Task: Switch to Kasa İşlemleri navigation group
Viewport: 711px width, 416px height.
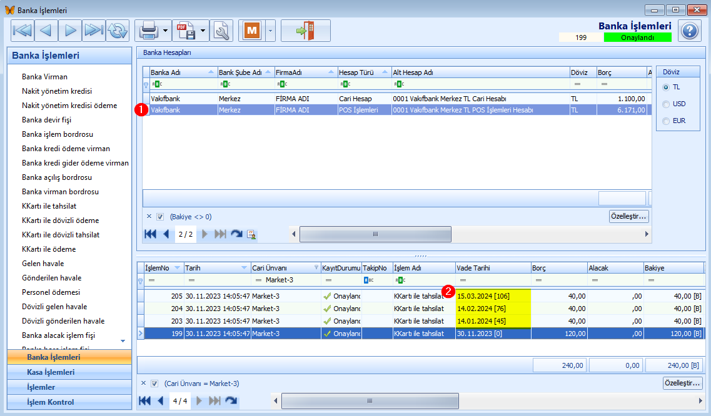Action: [x=69, y=372]
